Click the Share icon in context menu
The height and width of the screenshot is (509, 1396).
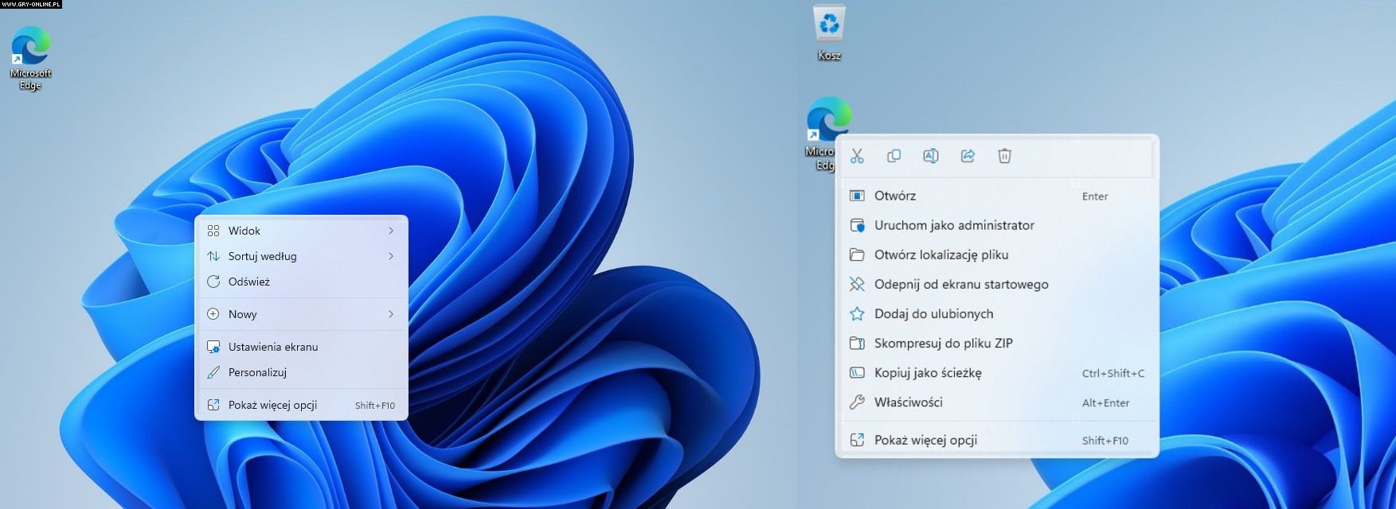coord(968,156)
